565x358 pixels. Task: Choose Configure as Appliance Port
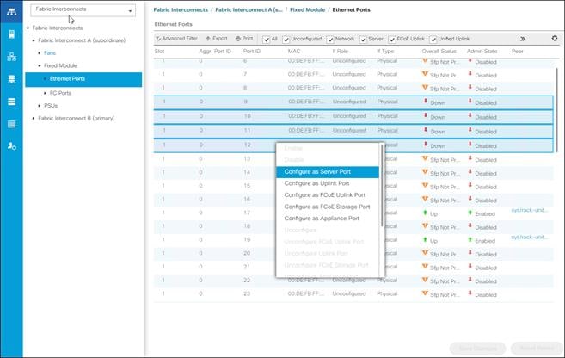[x=328, y=219]
